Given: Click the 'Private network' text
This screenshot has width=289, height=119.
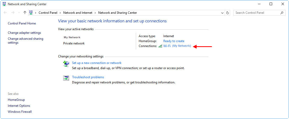Looking at the screenshot, I should 74,43.
